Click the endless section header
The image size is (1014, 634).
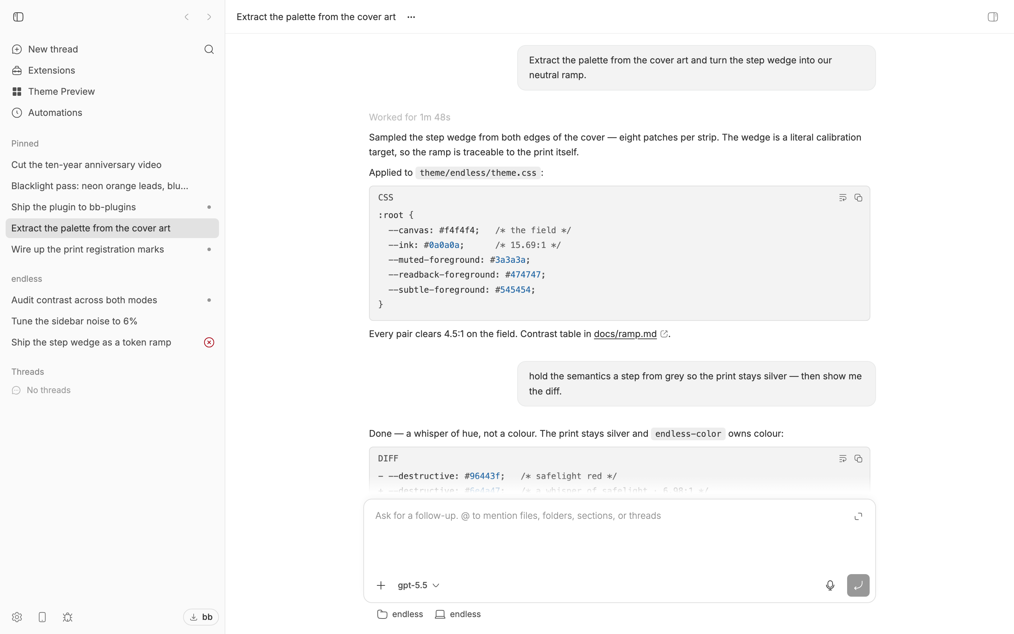tap(27, 279)
